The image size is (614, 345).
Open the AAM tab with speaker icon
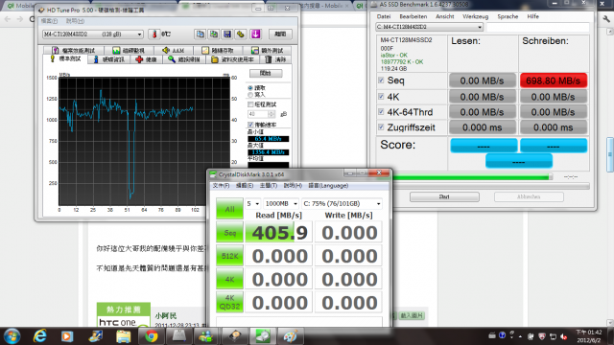173,51
